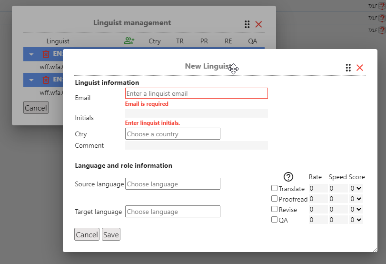Click the TR column header in Linguist management

click(x=180, y=41)
